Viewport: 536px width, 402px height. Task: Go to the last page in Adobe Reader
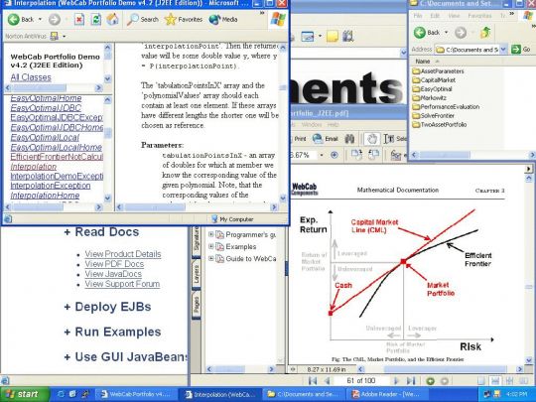coord(411,380)
